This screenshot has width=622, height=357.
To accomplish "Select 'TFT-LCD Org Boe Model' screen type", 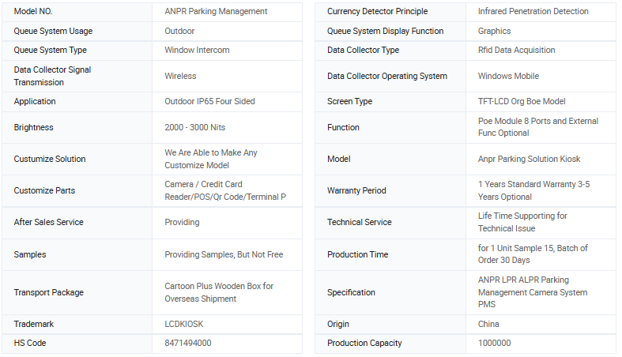I will (522, 101).
